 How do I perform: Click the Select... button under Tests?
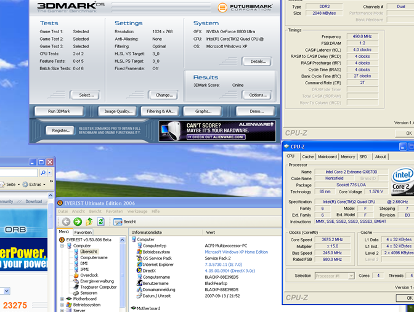[x=86, y=95]
